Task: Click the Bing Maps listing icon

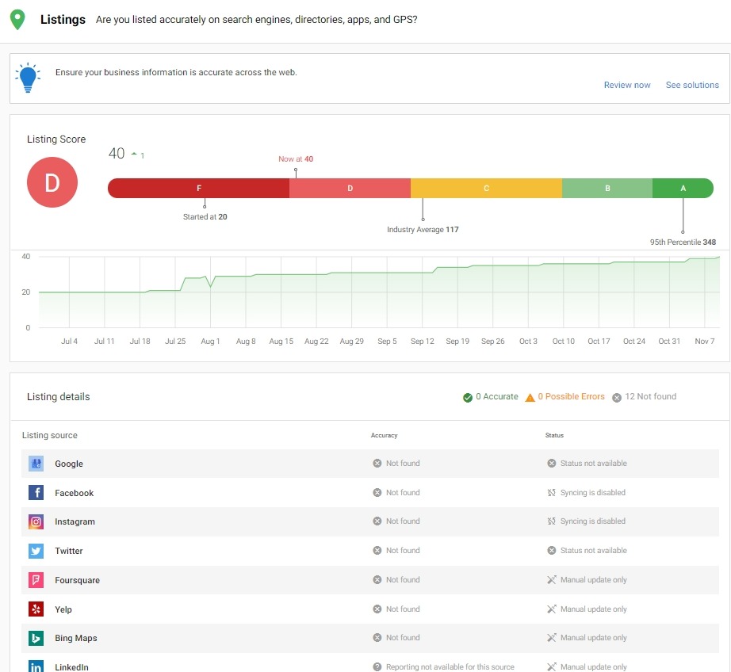Action: click(36, 638)
